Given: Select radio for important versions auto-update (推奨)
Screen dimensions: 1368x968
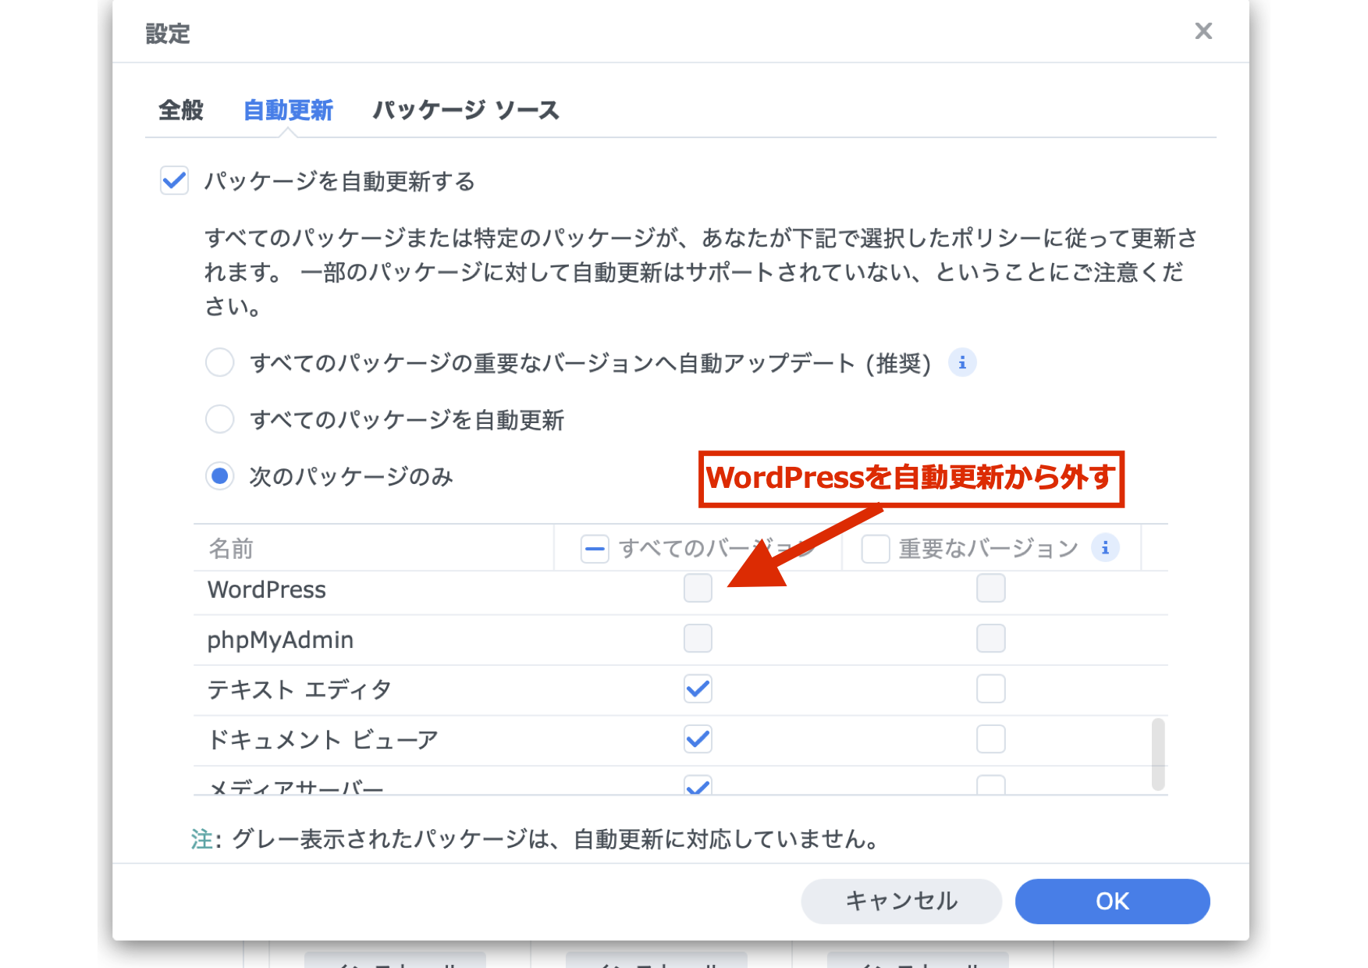Looking at the screenshot, I should pos(220,363).
